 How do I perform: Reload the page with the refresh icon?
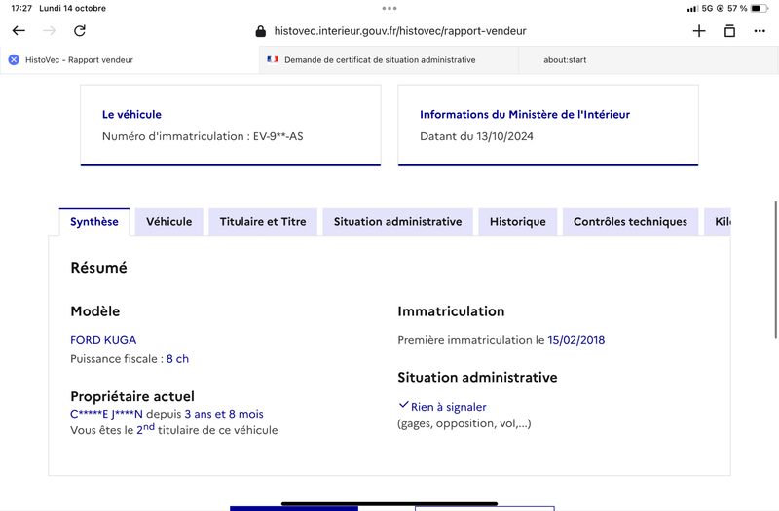tap(80, 31)
